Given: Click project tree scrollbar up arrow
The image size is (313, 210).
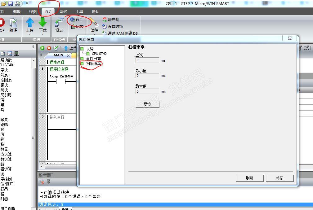Looking at the screenshot, I should click(34, 60).
